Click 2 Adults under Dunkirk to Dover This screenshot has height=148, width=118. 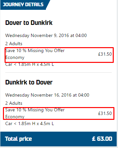(14, 103)
